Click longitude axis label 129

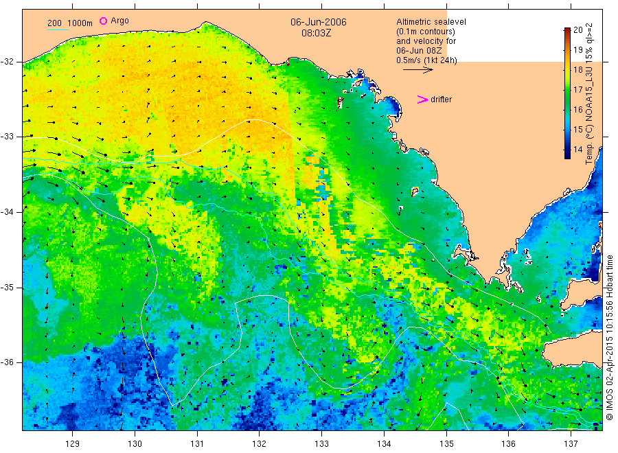pyautogui.click(x=73, y=444)
